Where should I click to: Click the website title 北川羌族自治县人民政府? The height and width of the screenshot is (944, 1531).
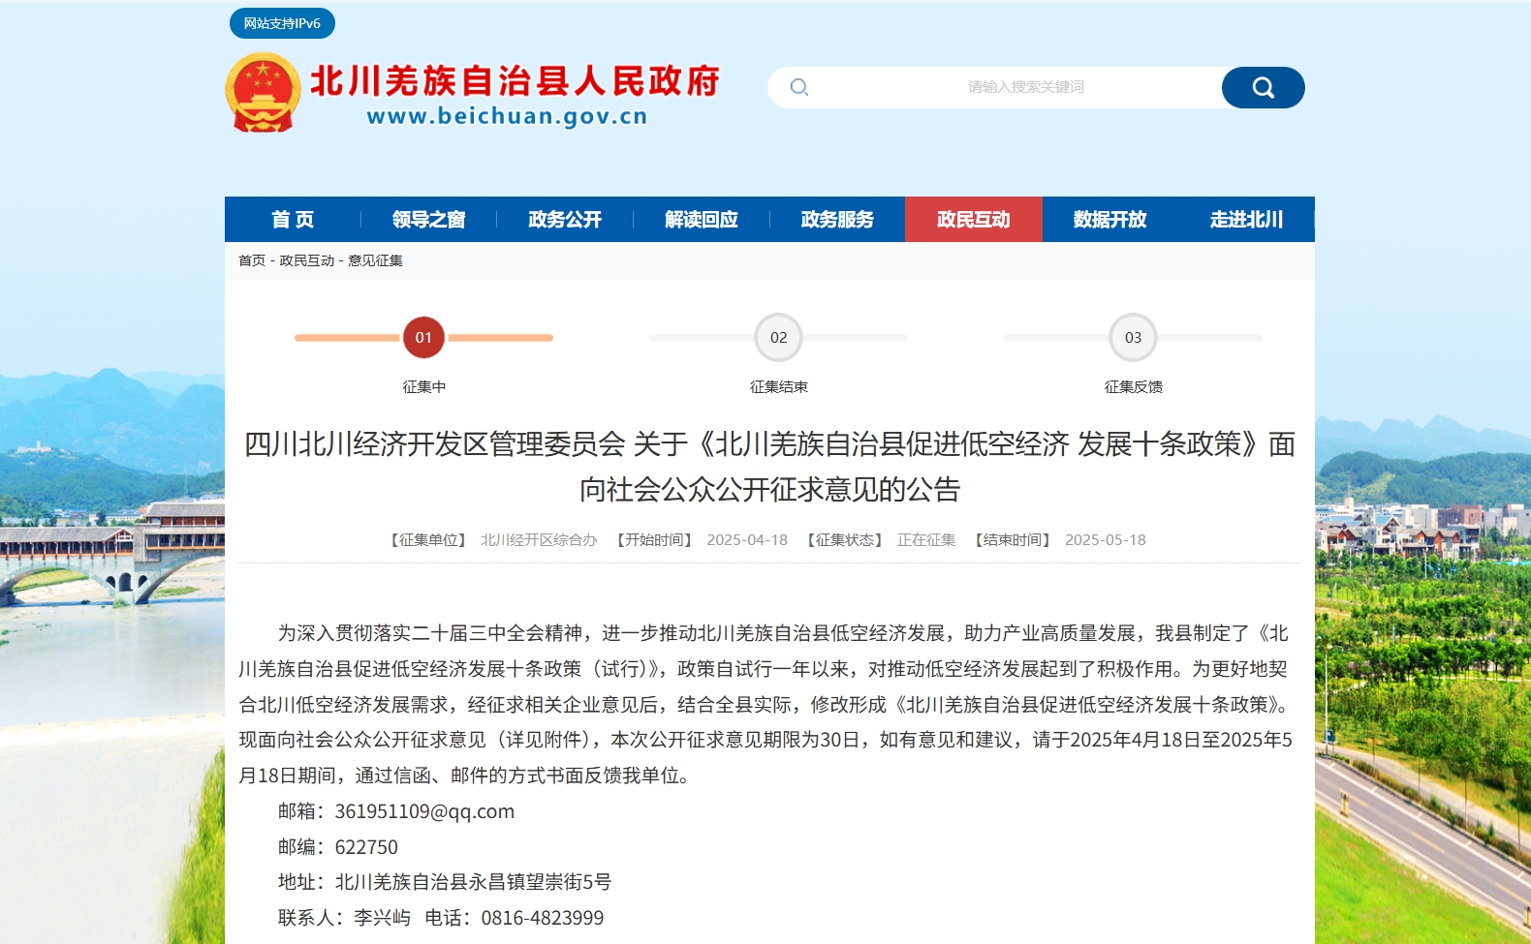point(515,81)
